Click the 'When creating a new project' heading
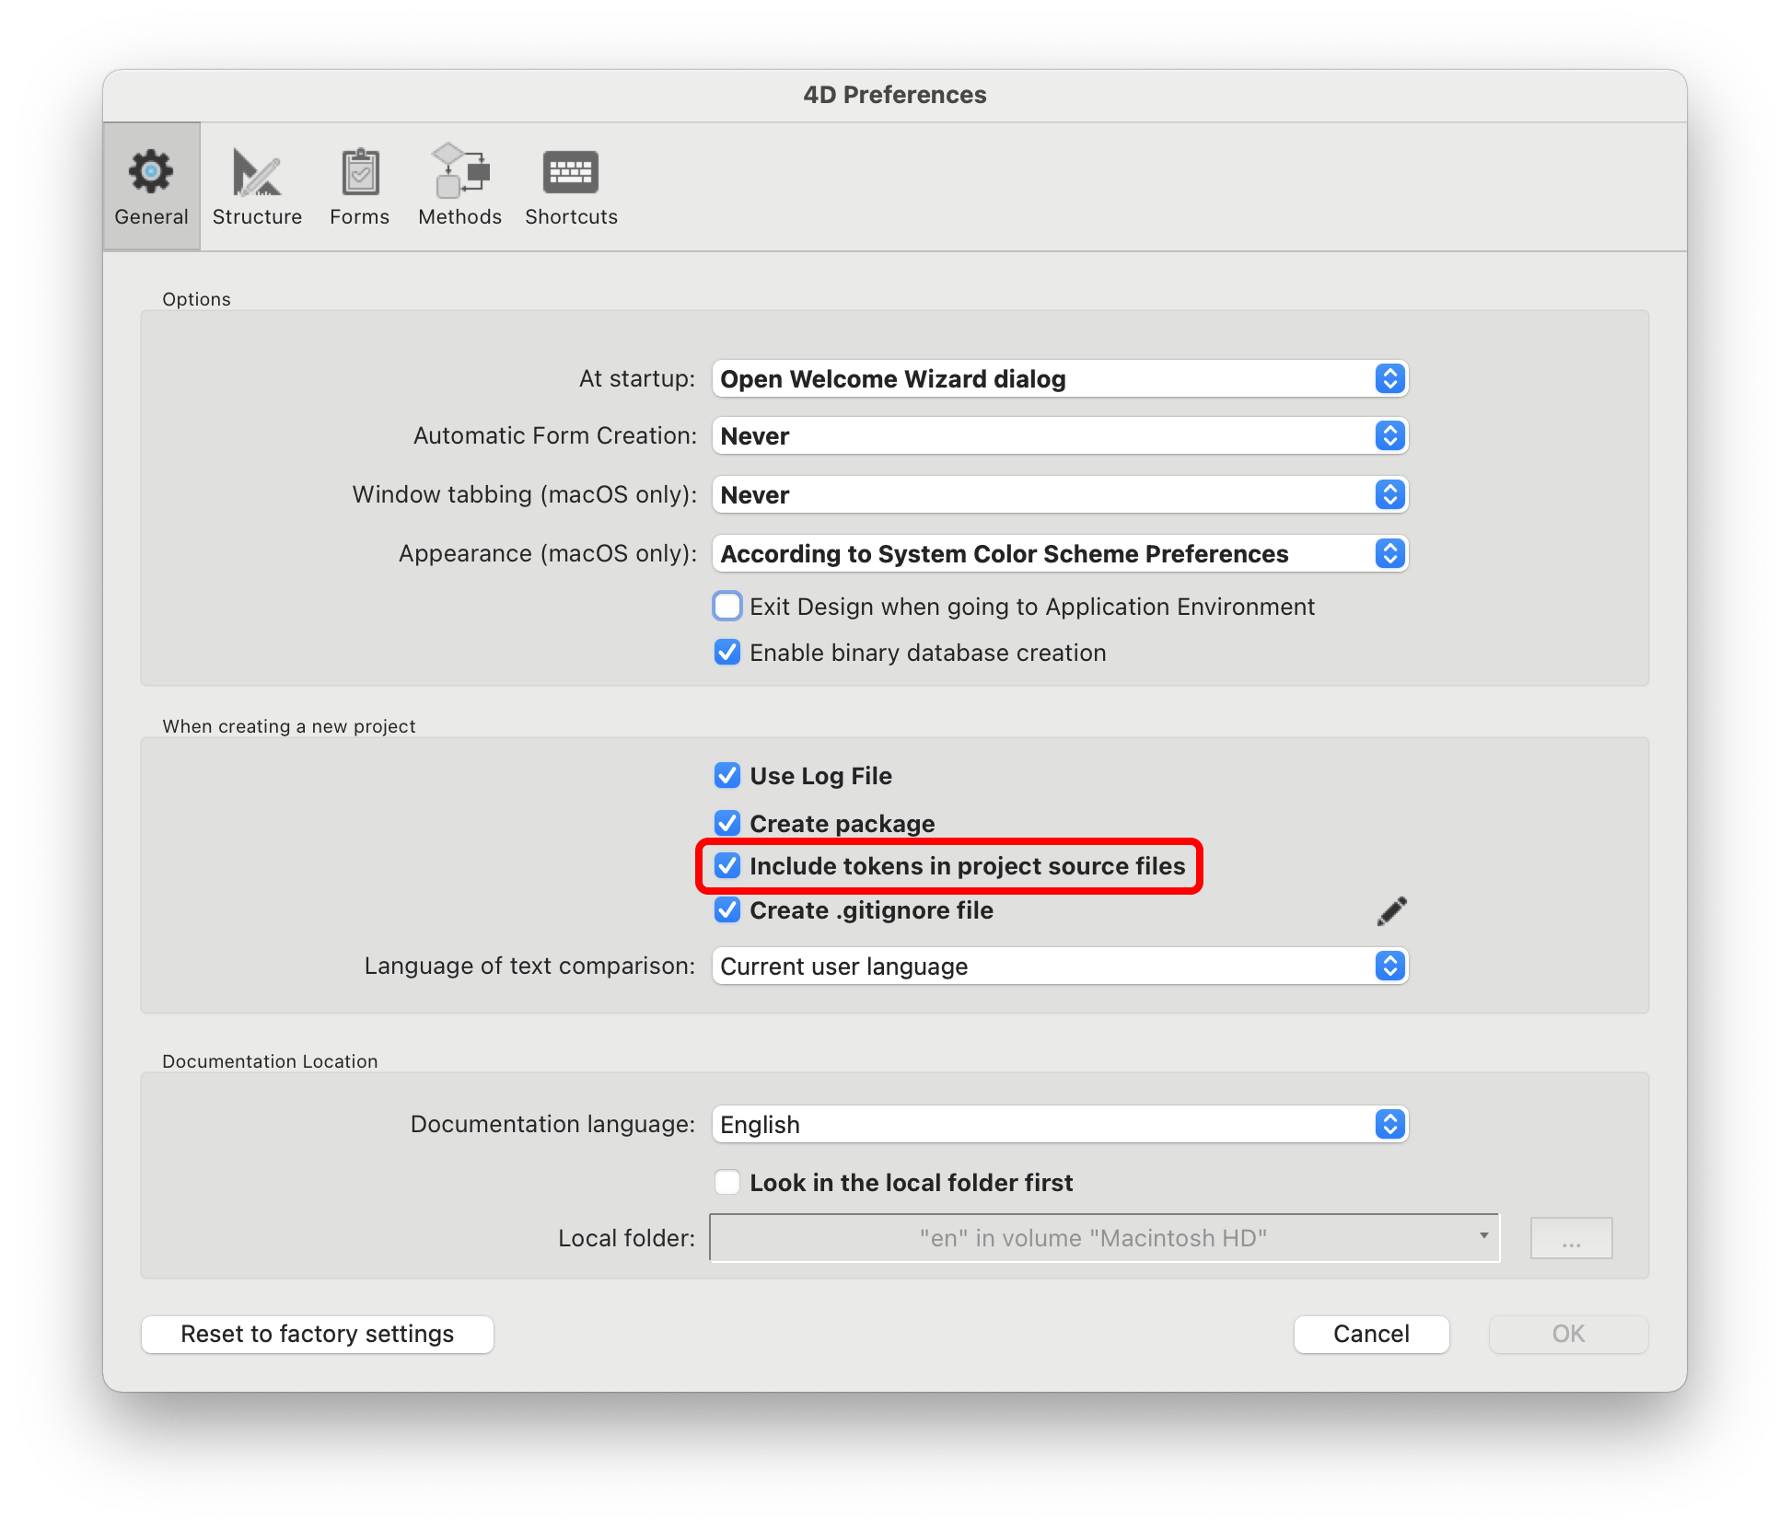This screenshot has height=1528, width=1790. (289, 726)
